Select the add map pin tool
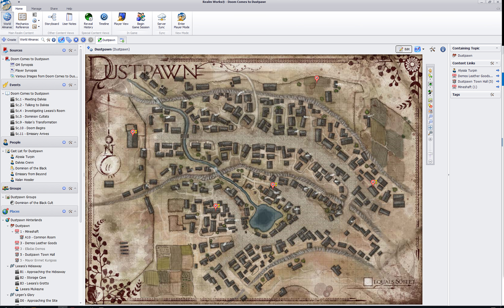This screenshot has width=504, height=308. point(430,77)
